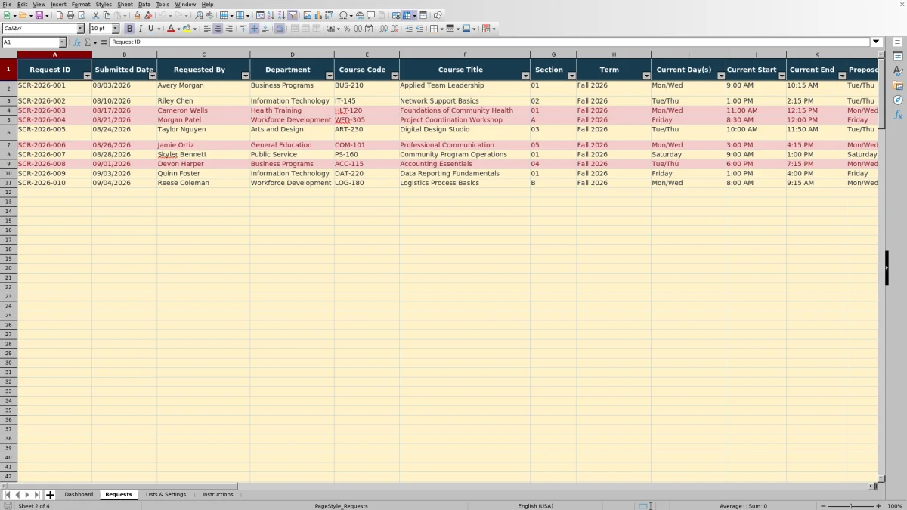The width and height of the screenshot is (907, 510).
Task: Click the Copy icon in toolbar
Action: point(107,15)
